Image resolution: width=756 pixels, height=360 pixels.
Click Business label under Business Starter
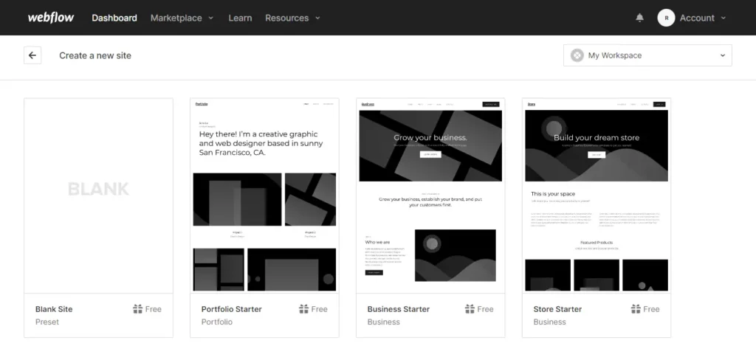[384, 322]
